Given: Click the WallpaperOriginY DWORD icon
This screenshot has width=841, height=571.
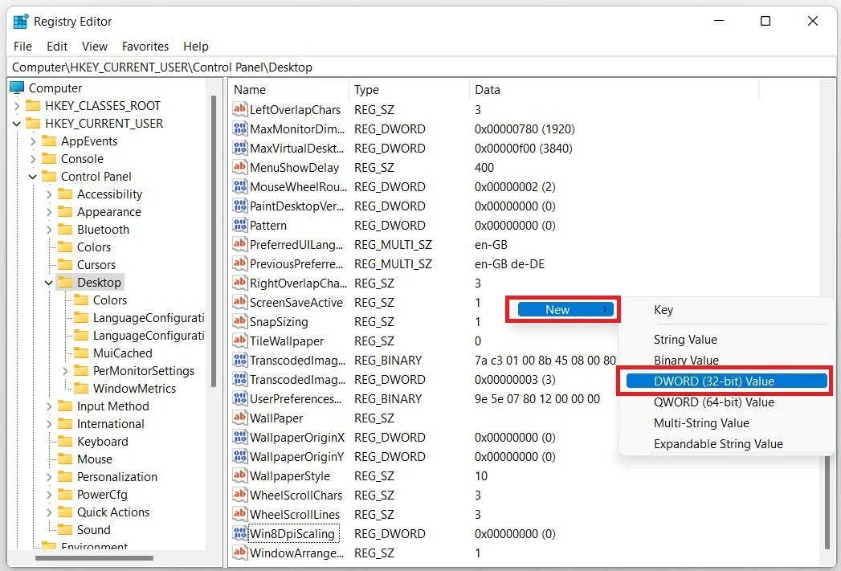Looking at the screenshot, I should (x=239, y=456).
